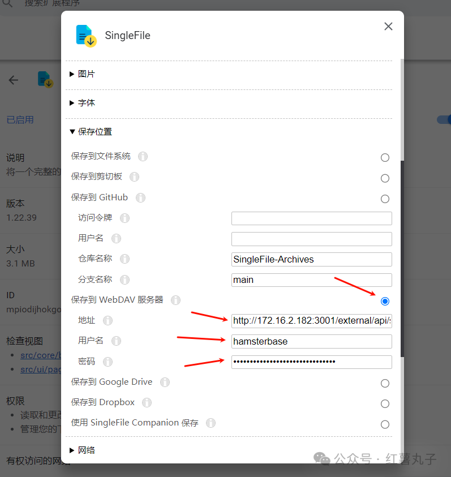The width and height of the screenshot is (451, 477).
Task: Close the SingleFile options dialog
Action: pyautogui.click(x=388, y=27)
